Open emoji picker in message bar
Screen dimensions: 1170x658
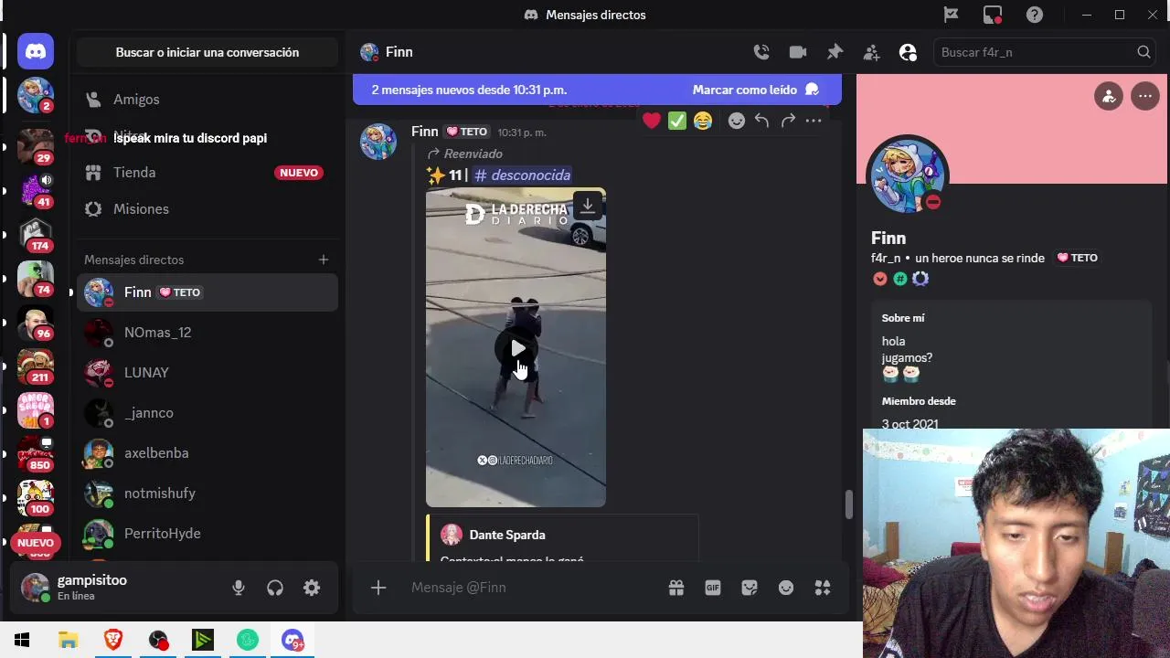click(786, 588)
